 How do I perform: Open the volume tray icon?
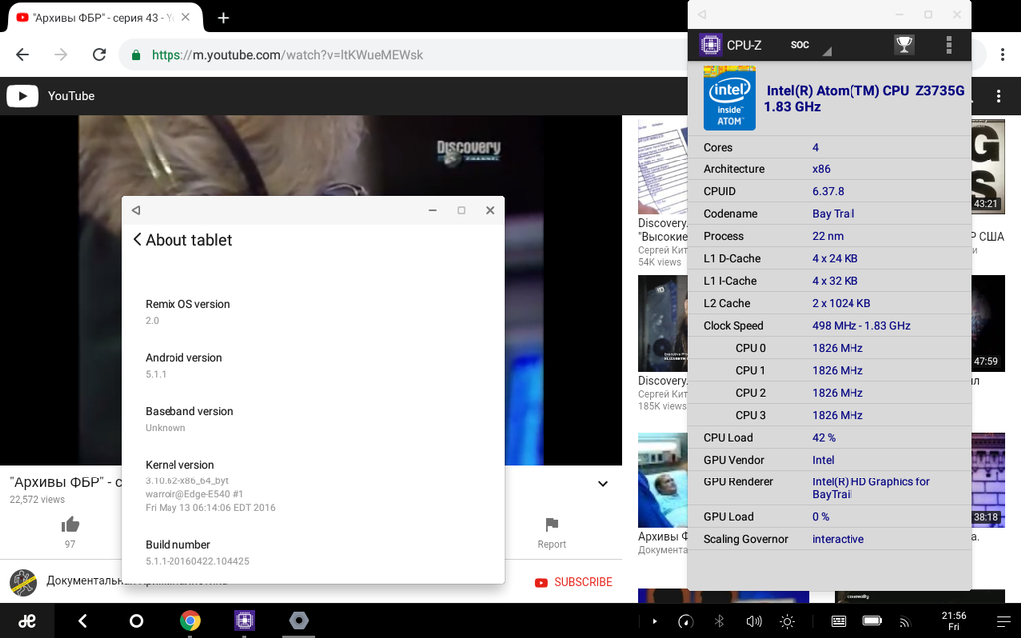(754, 622)
